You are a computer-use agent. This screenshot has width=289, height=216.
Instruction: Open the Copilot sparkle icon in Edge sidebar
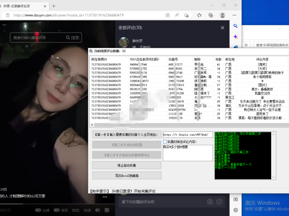pyautogui.click(x=236, y=37)
